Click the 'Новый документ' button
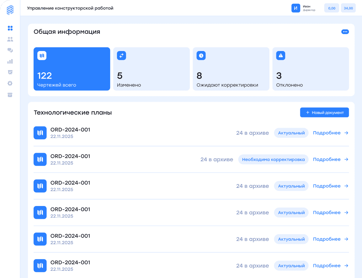 click(x=324, y=113)
